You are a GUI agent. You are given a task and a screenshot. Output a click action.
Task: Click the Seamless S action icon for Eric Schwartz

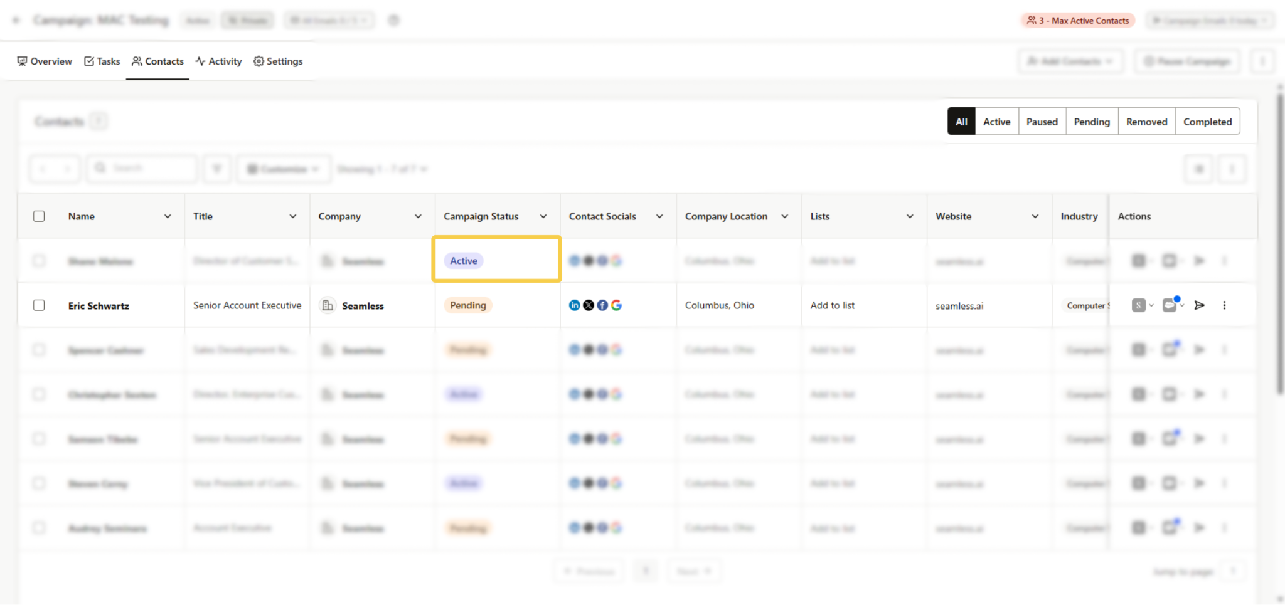point(1139,305)
